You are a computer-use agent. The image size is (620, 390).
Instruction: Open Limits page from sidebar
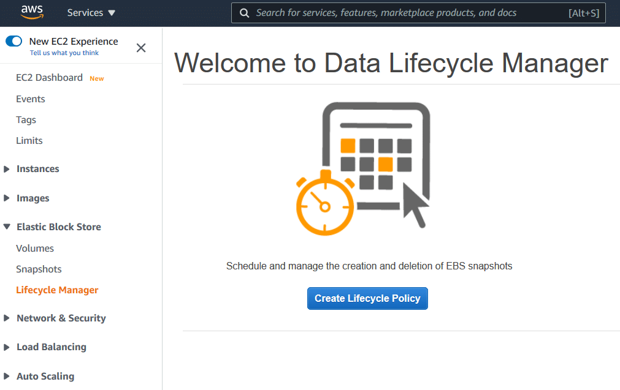click(x=29, y=141)
